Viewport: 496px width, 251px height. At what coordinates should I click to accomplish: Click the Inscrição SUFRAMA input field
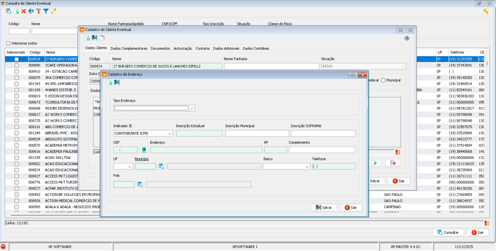coord(322,133)
